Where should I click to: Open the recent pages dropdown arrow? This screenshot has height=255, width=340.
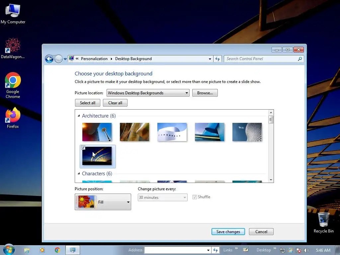coord(65,59)
